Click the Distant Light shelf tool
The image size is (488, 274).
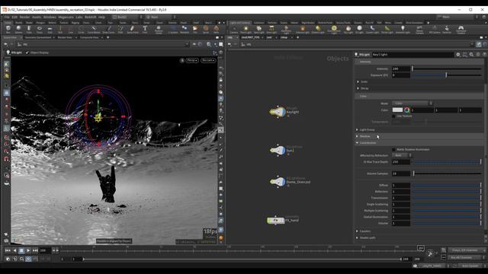318,30
